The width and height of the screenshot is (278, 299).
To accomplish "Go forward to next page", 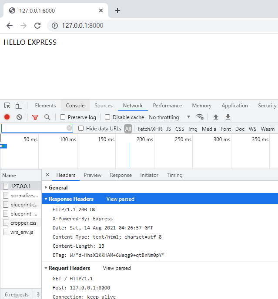I will (23, 26).
